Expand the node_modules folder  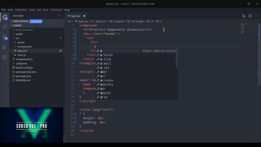(x=24, y=30)
